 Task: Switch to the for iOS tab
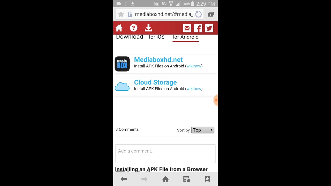click(x=156, y=37)
